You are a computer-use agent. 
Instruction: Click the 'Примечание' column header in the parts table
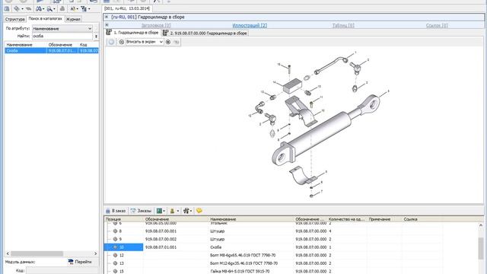click(385, 219)
